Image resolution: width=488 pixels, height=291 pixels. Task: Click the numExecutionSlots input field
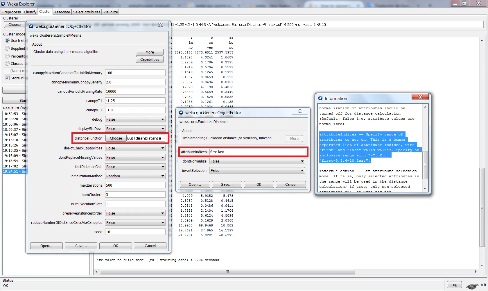[x=135, y=204]
